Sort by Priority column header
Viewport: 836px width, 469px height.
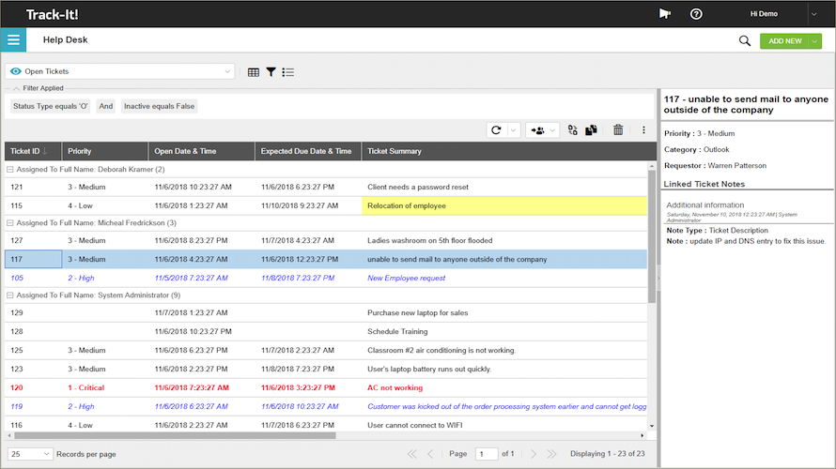click(80, 151)
